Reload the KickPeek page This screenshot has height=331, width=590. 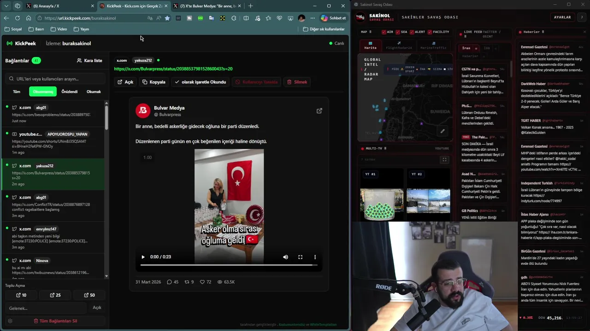[17, 18]
